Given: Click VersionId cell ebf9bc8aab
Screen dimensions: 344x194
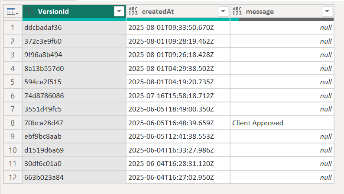Looking at the screenshot, I should coord(74,137).
